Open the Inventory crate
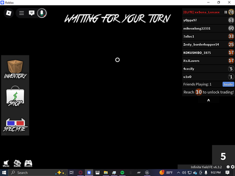Screen dimensions: 235x176 click(x=15, y=69)
